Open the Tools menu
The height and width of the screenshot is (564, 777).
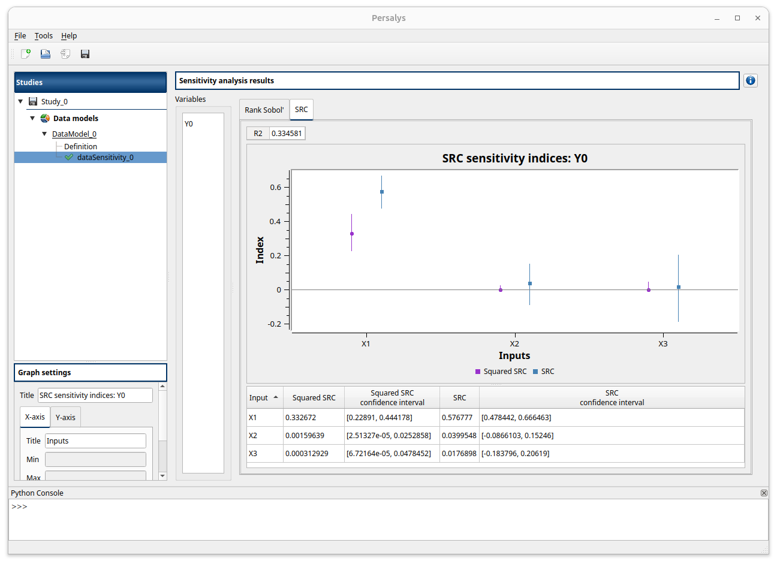[43, 36]
